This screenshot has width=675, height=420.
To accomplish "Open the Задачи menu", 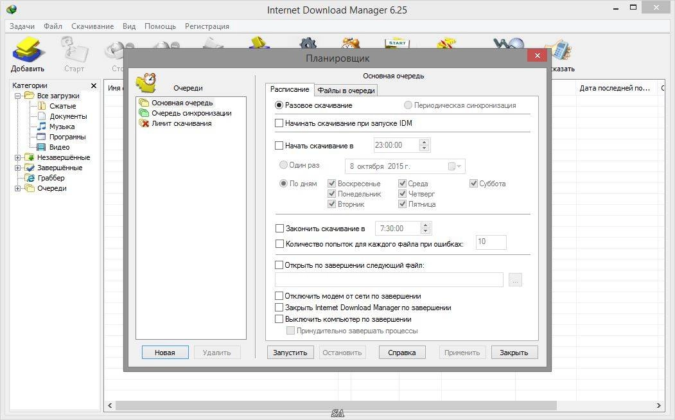I will point(22,26).
